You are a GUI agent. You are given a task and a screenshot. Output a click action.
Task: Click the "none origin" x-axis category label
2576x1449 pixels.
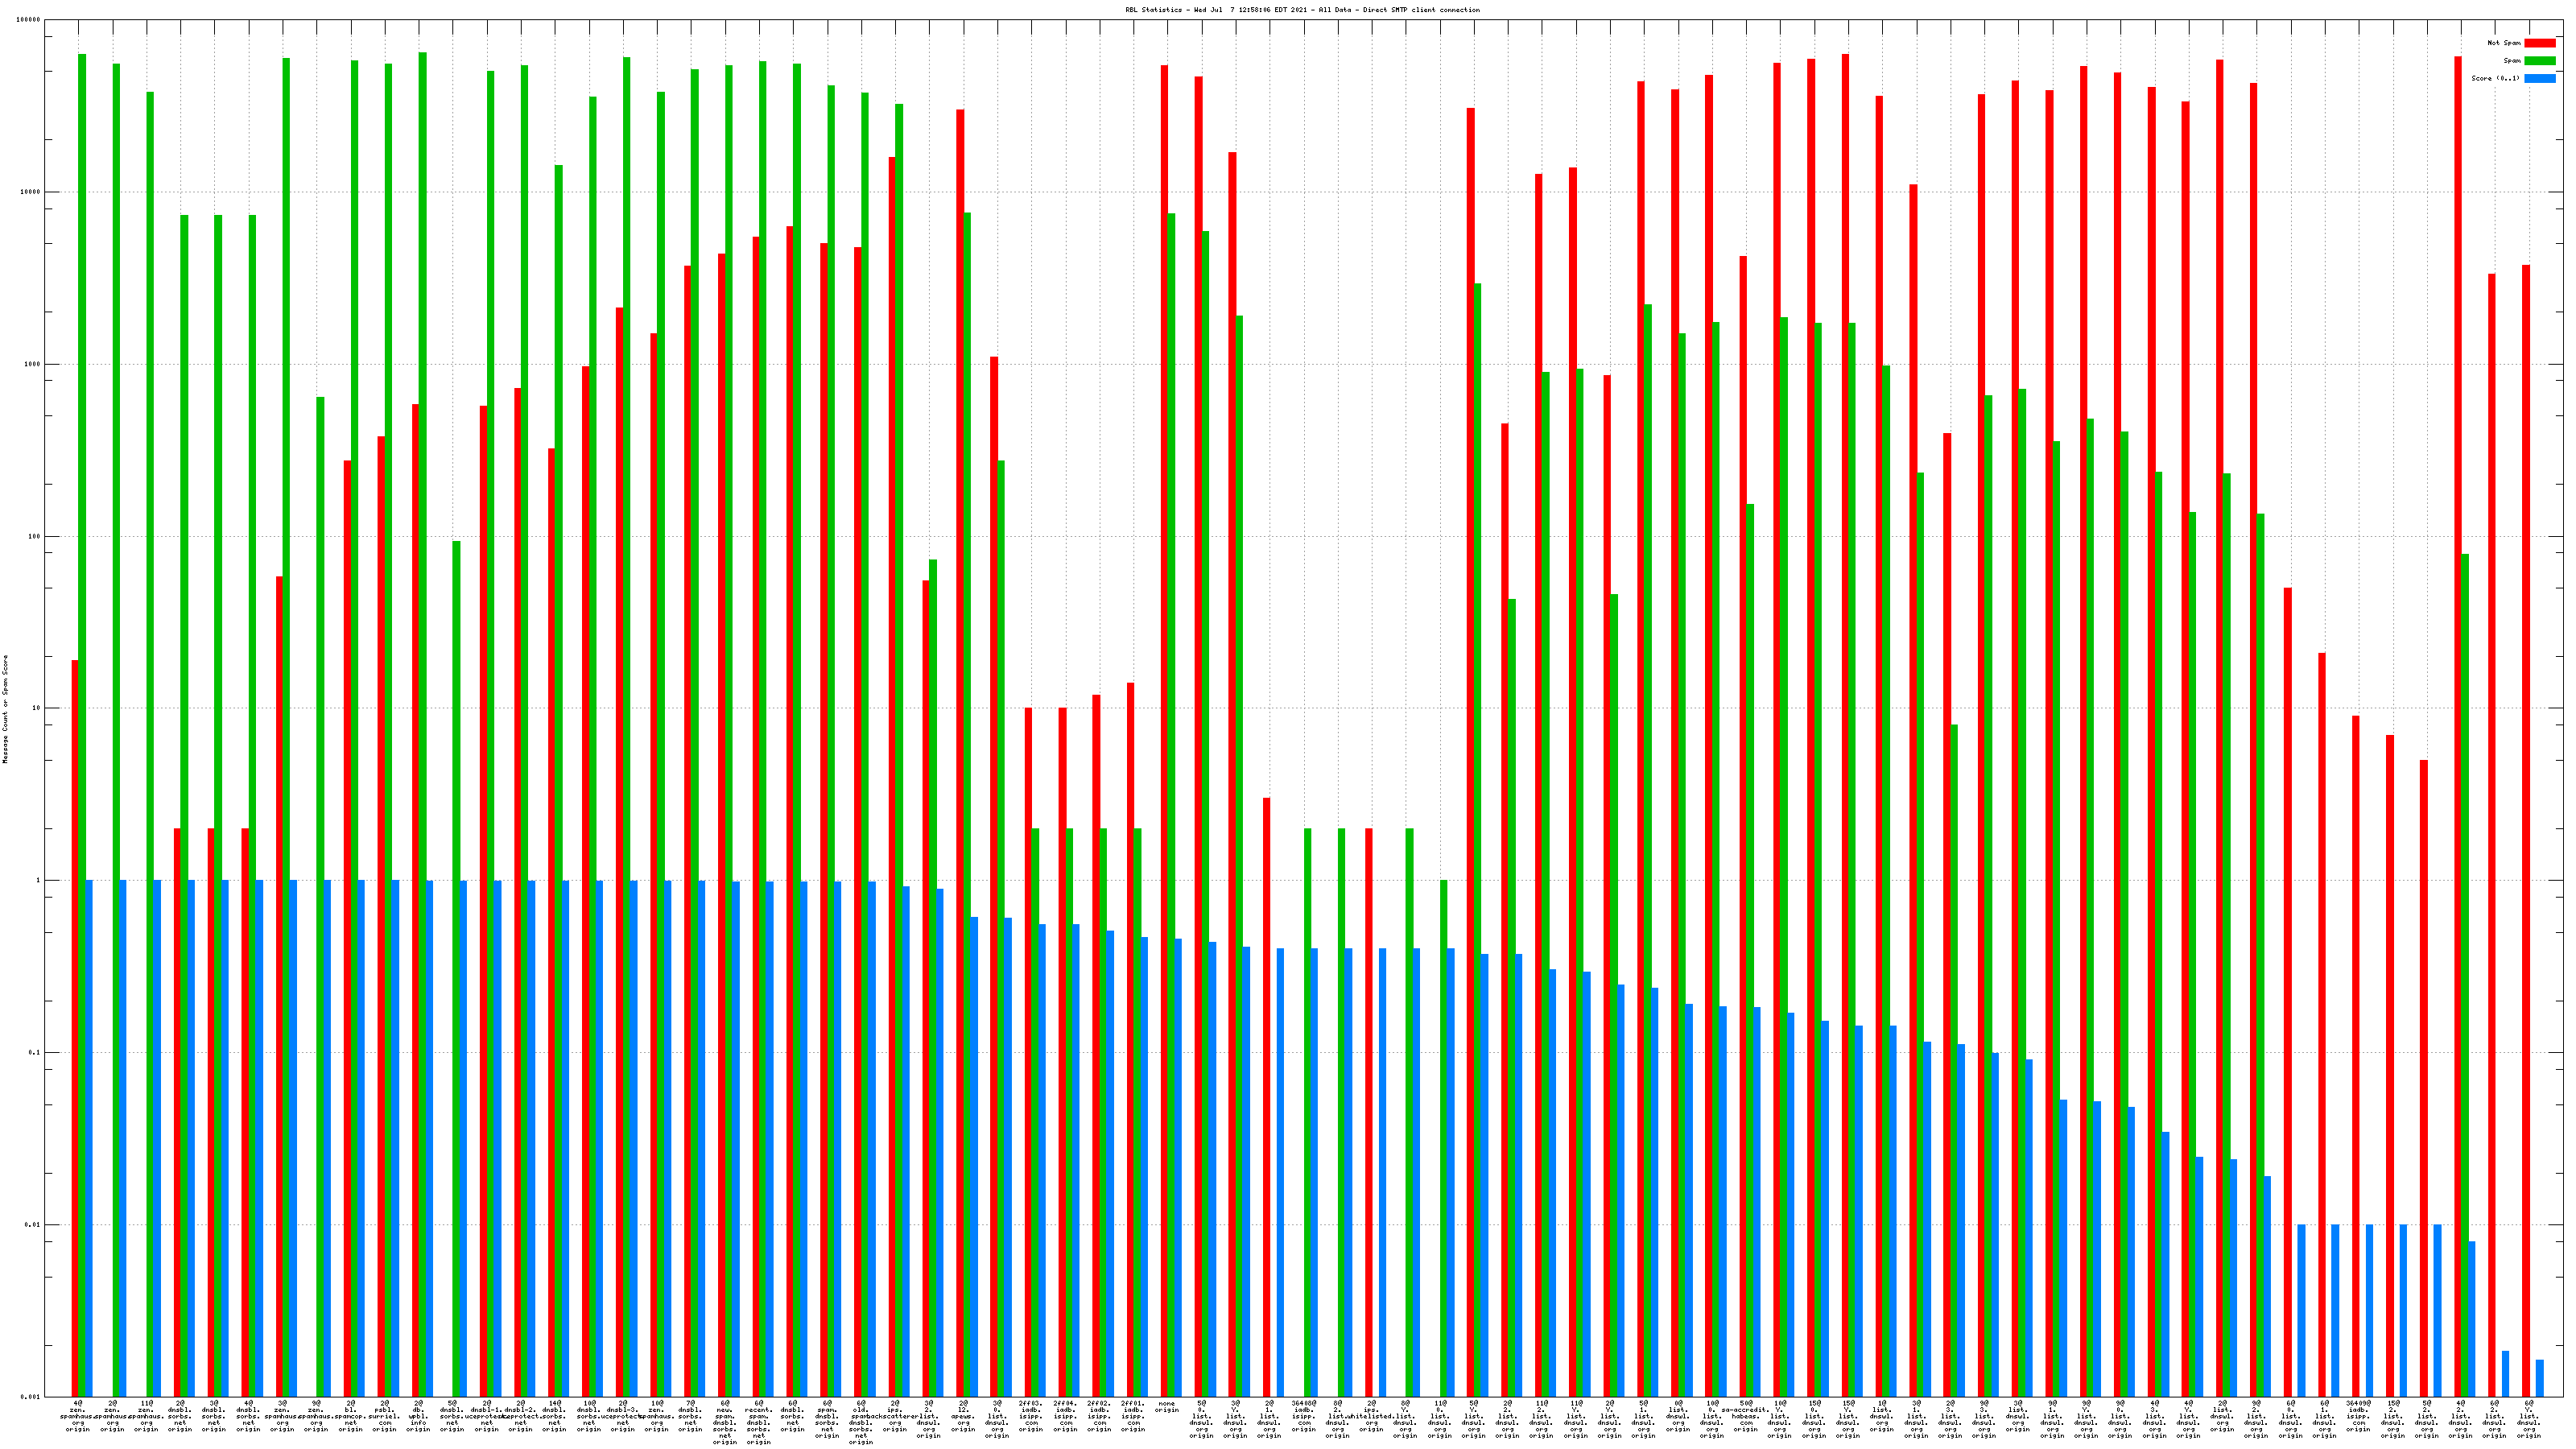[x=1167, y=1407]
